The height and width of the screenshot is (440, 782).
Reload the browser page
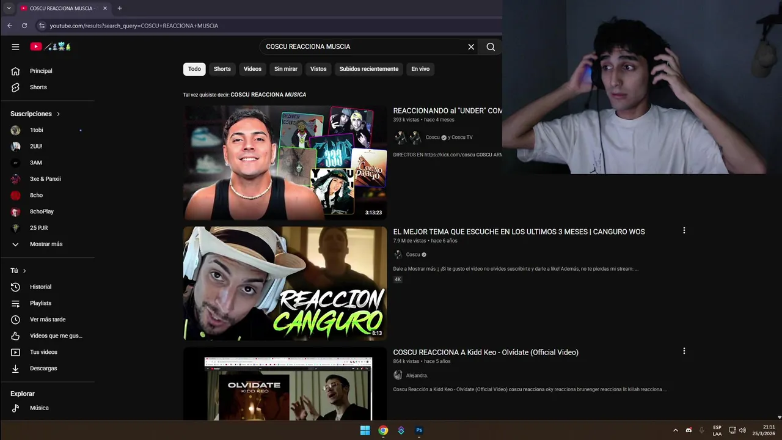(x=24, y=26)
